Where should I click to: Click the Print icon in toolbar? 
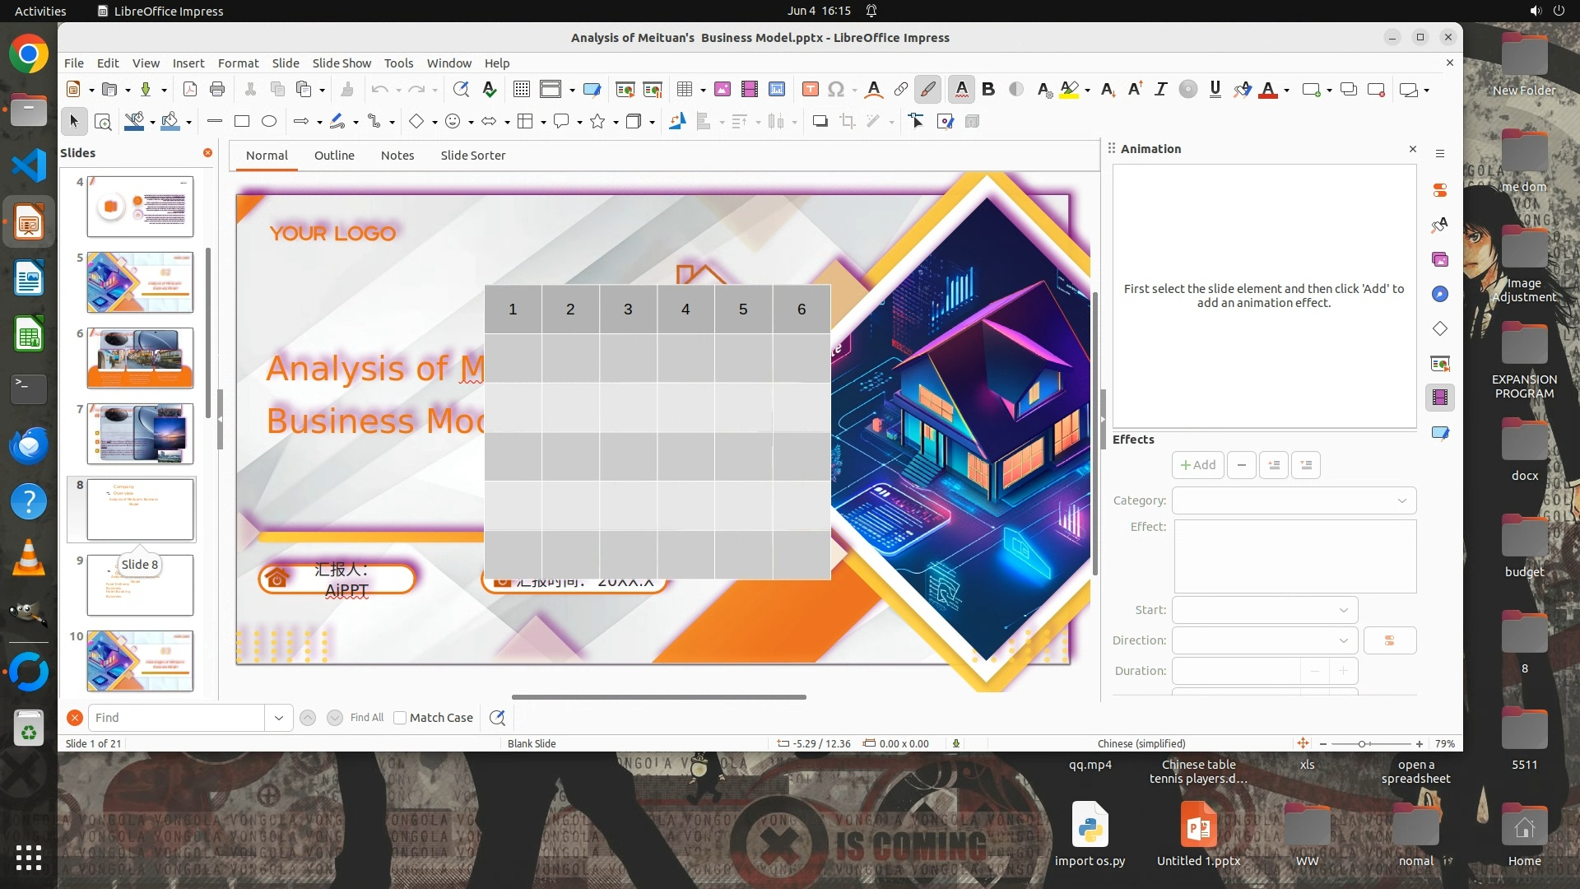(217, 90)
